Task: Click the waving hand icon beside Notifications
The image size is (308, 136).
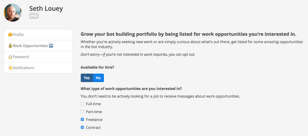Action: (x=10, y=68)
